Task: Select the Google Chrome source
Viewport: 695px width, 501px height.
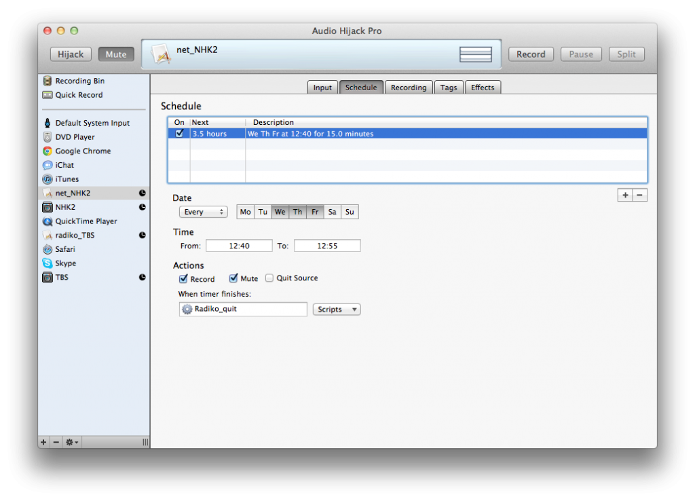Action: tap(78, 151)
